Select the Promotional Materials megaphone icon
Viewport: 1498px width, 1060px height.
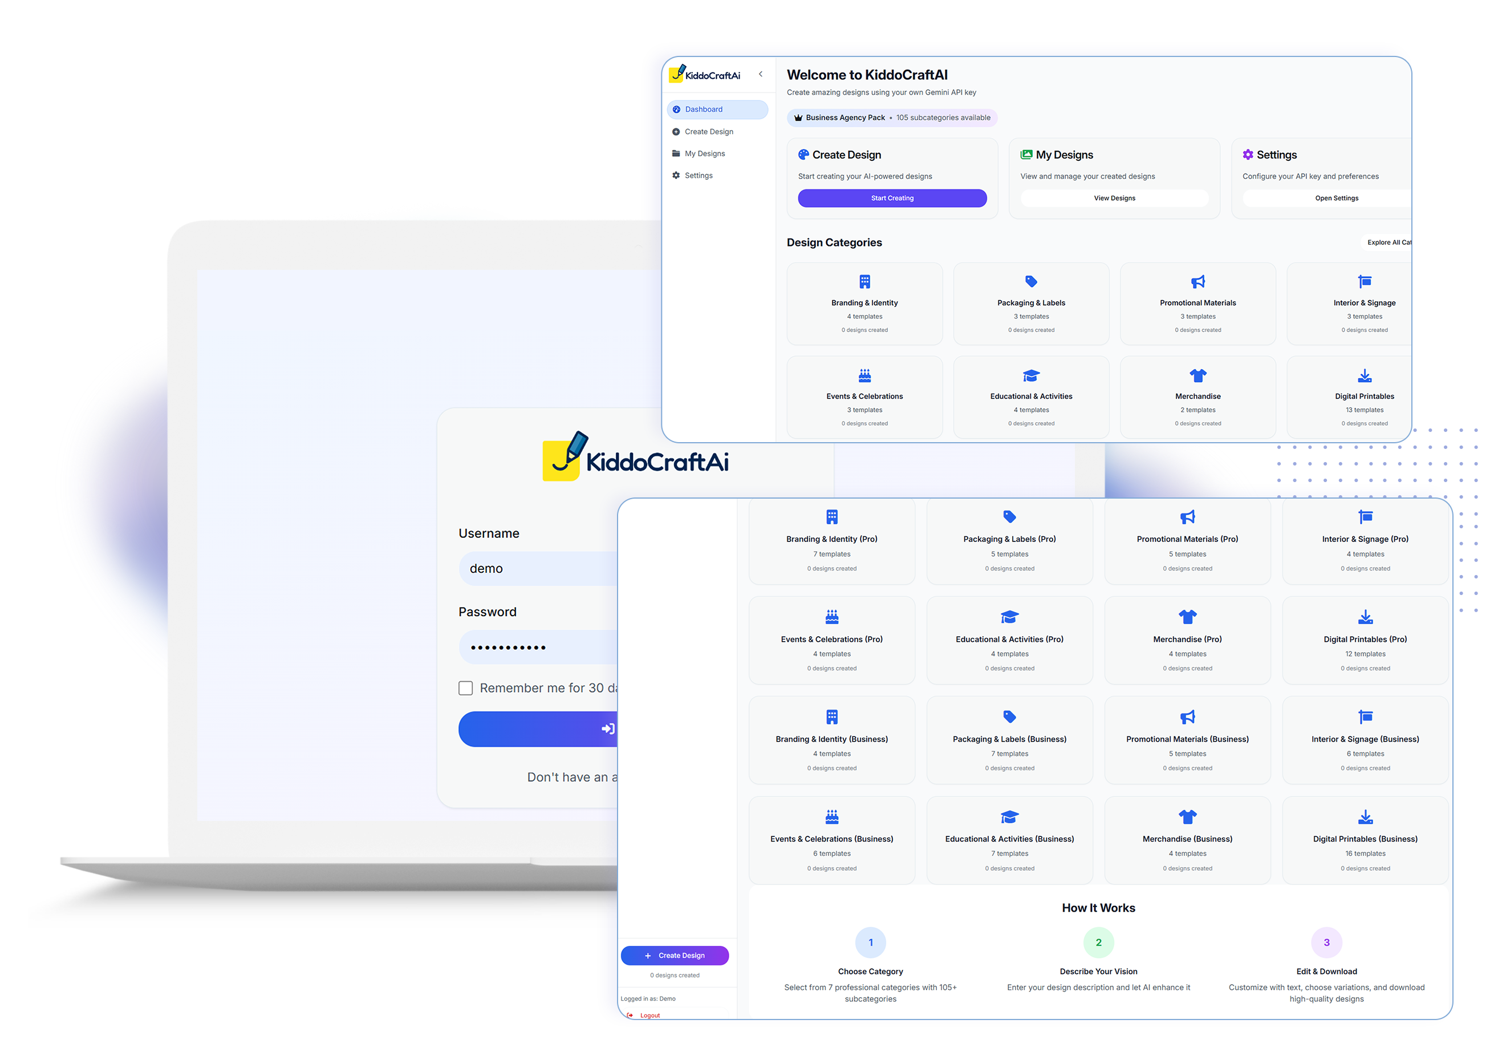click(x=1198, y=281)
